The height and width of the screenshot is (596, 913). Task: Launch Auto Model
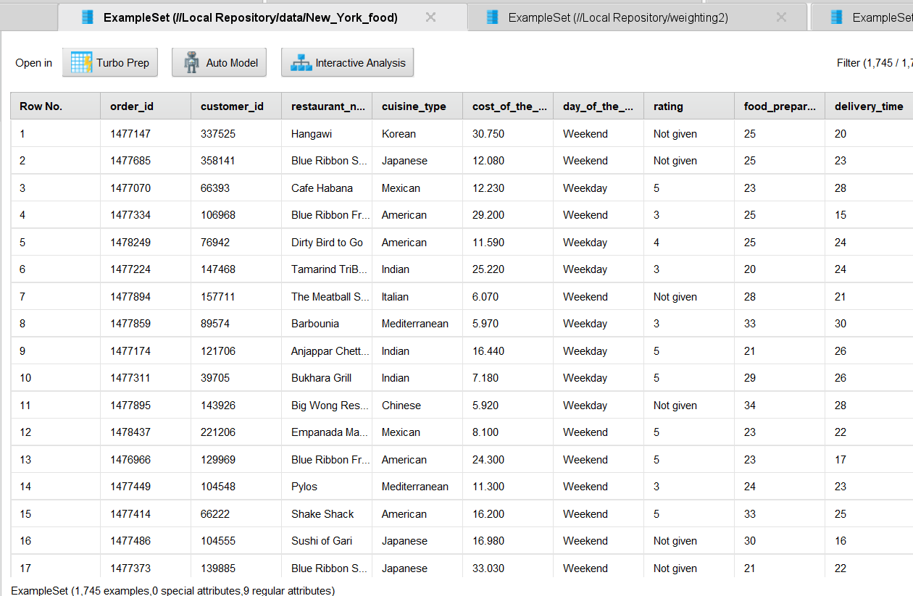pyautogui.click(x=219, y=63)
